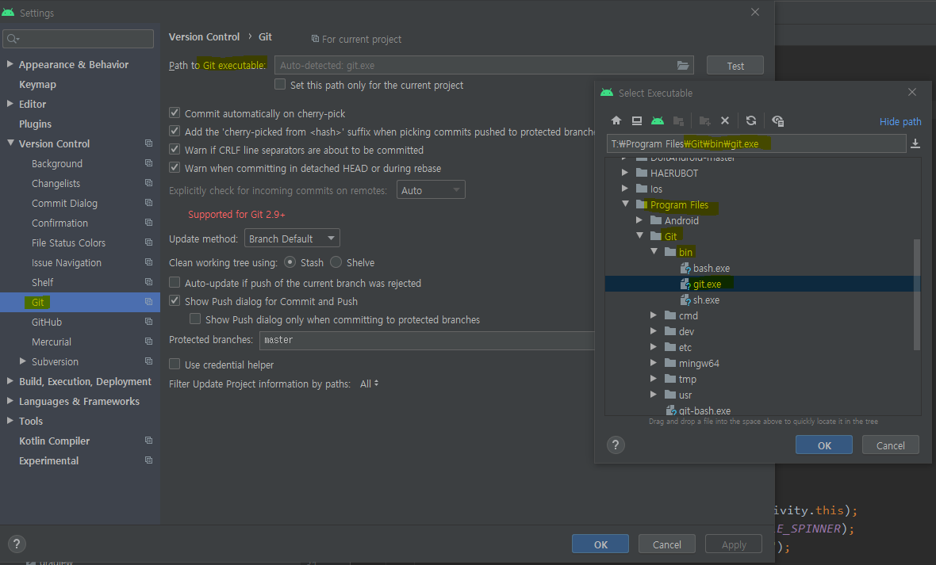Select Shelve radio button
Viewport: 936px width, 565px height.
[x=336, y=262]
